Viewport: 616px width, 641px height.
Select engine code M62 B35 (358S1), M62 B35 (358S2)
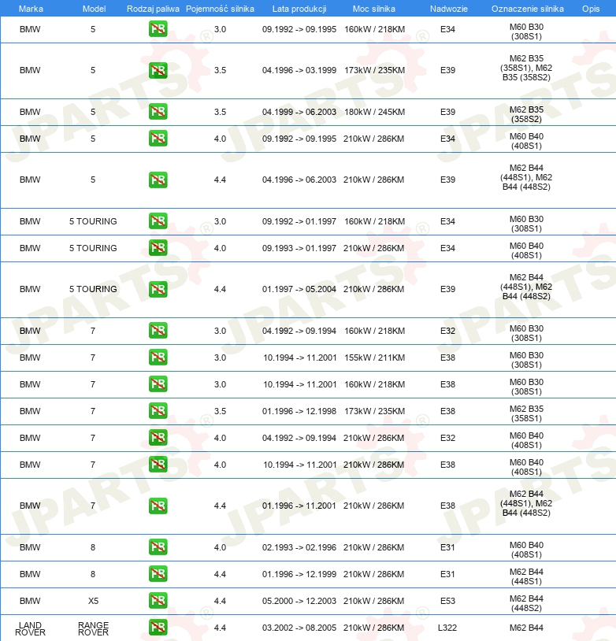(526, 68)
